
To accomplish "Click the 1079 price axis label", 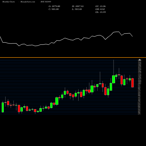I will pos(140,79).
